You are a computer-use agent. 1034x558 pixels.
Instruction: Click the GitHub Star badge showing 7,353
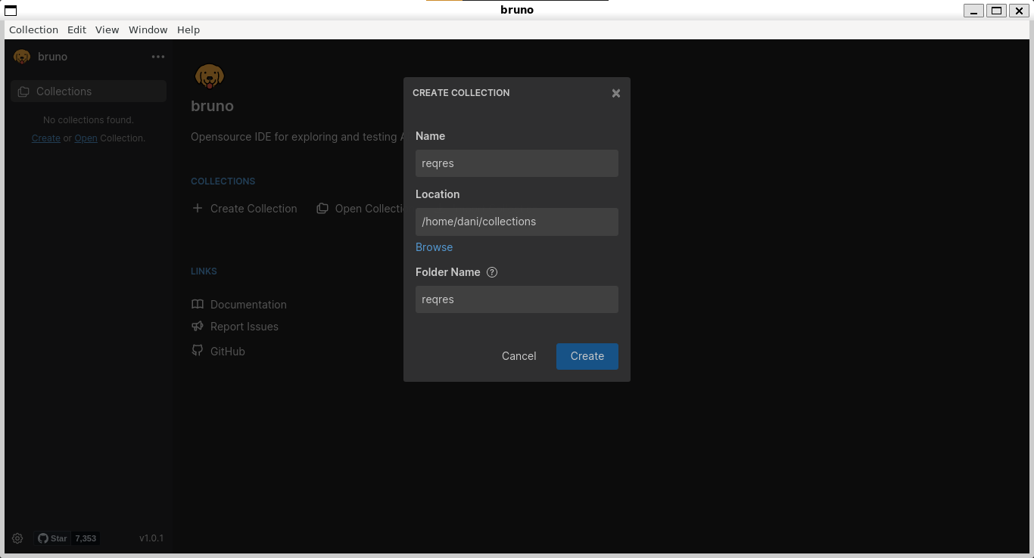click(x=68, y=538)
